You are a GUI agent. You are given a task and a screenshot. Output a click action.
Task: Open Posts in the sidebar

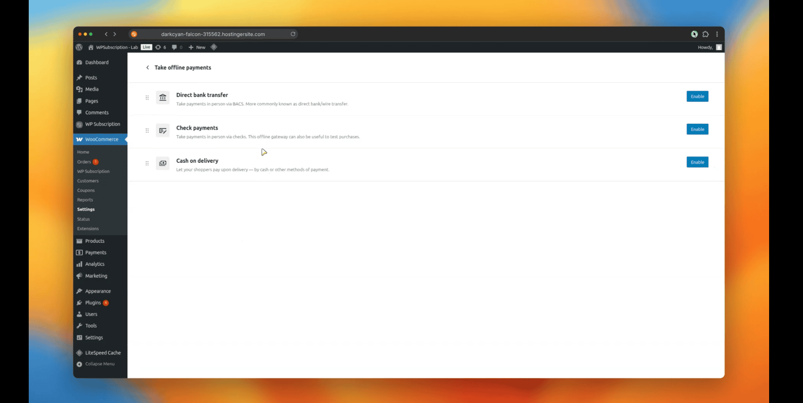[x=100, y=78]
